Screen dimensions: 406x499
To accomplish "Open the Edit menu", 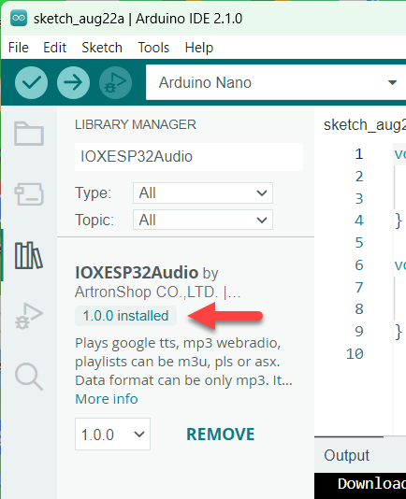I will pyautogui.click(x=55, y=48).
